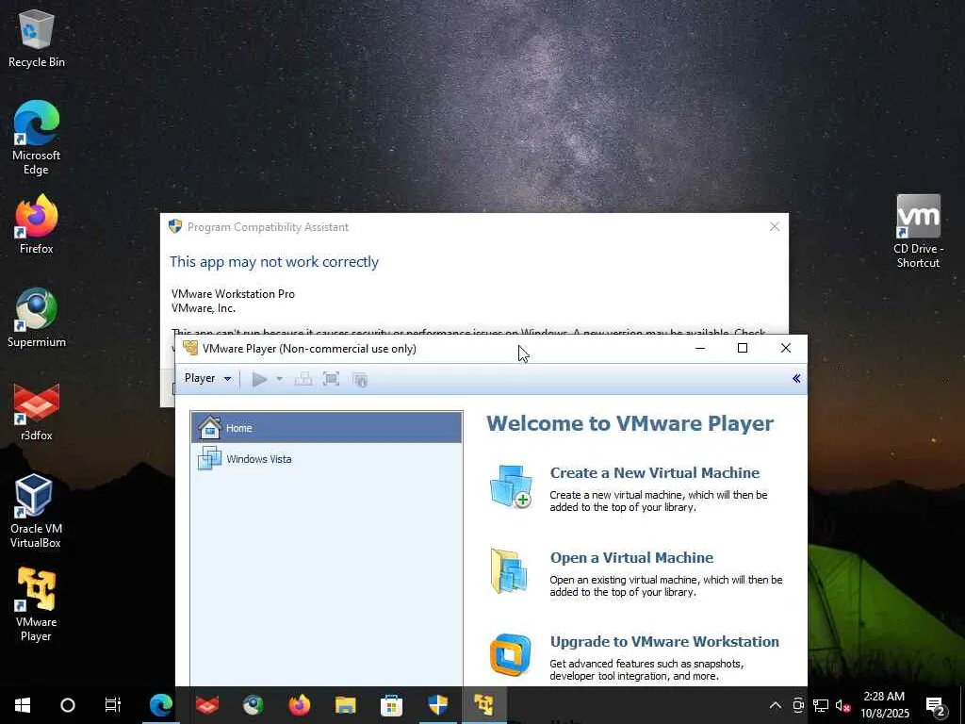Click the 'VMware, Inc.' publisher text
Image resolution: width=965 pixels, height=724 pixels.
[204, 308]
